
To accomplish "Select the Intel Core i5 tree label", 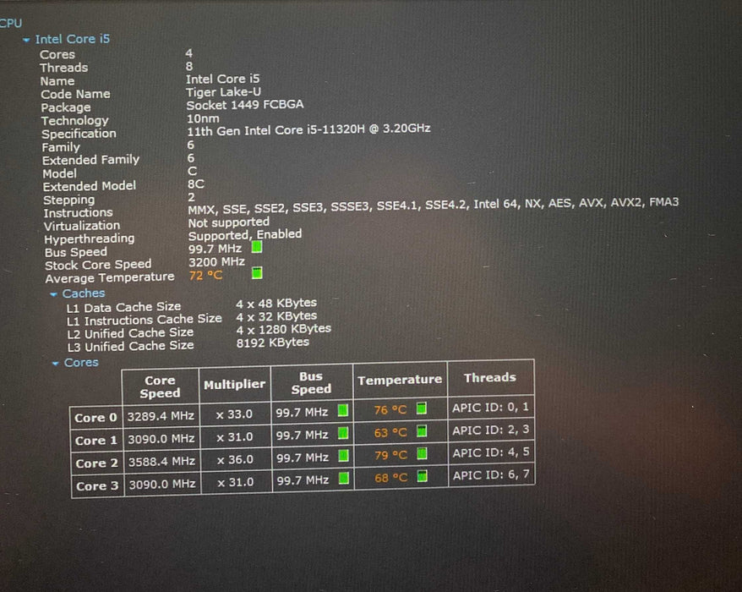I will (73, 39).
